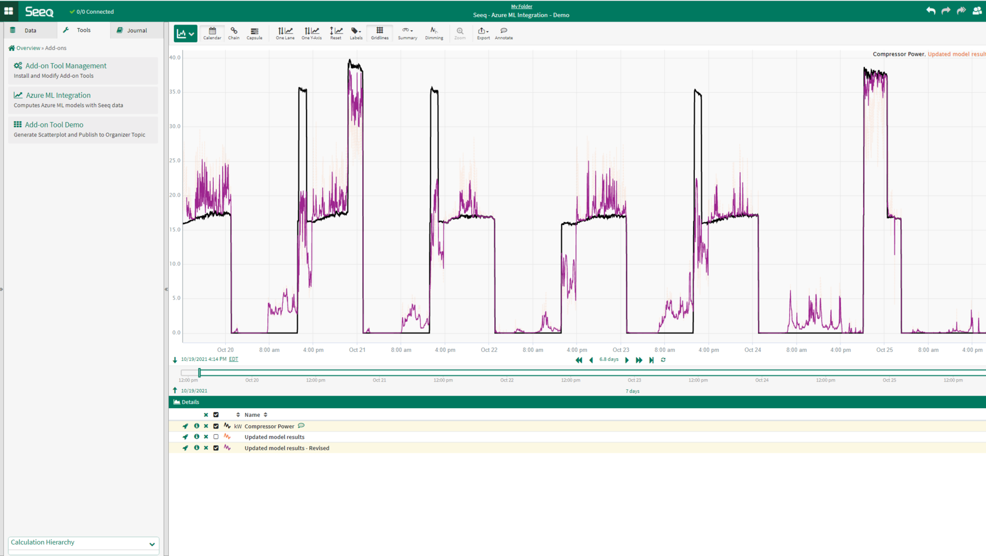
Task: Toggle Gridlines off in the chart
Action: tap(379, 32)
